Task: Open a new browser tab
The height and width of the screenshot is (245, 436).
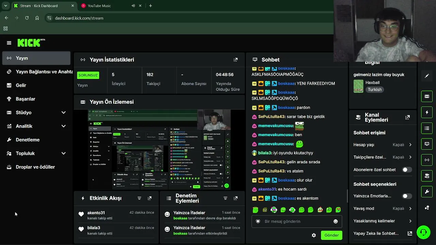Action: (151, 6)
